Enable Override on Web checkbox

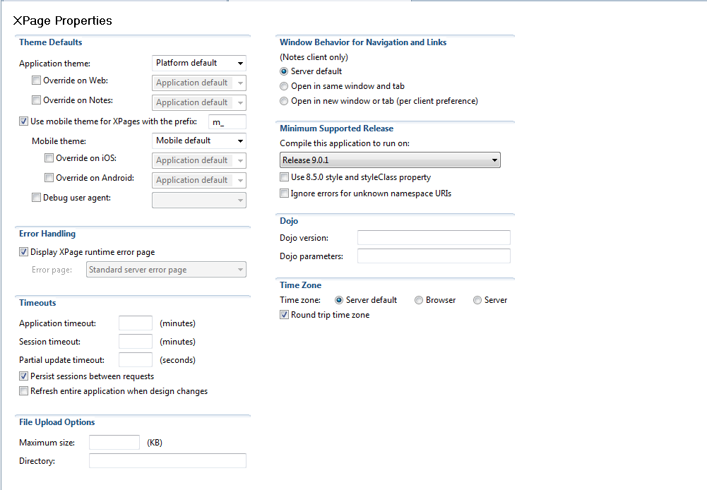(37, 81)
